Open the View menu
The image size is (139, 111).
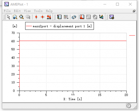pyautogui.click(x=27, y=11)
